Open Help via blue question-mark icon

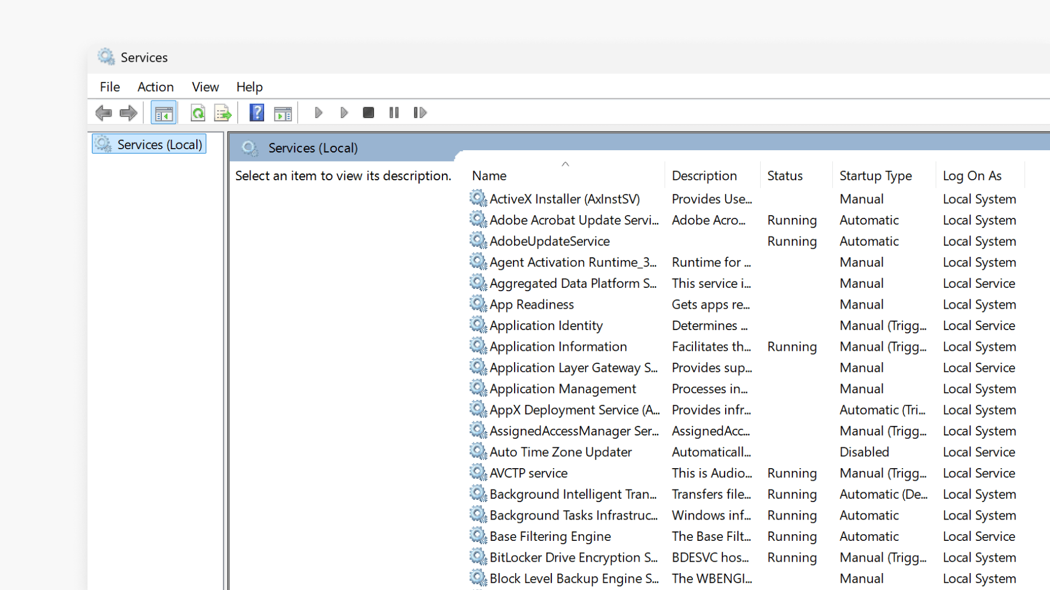[x=256, y=113]
